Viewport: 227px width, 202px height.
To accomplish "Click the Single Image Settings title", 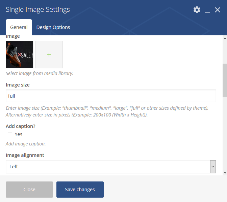I will [37, 10].
